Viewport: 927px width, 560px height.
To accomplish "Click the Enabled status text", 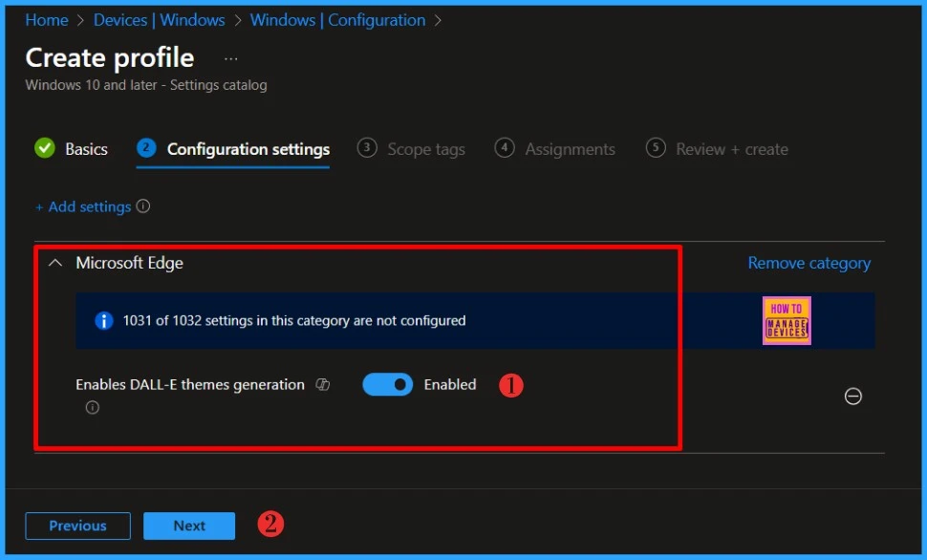I will tap(450, 384).
